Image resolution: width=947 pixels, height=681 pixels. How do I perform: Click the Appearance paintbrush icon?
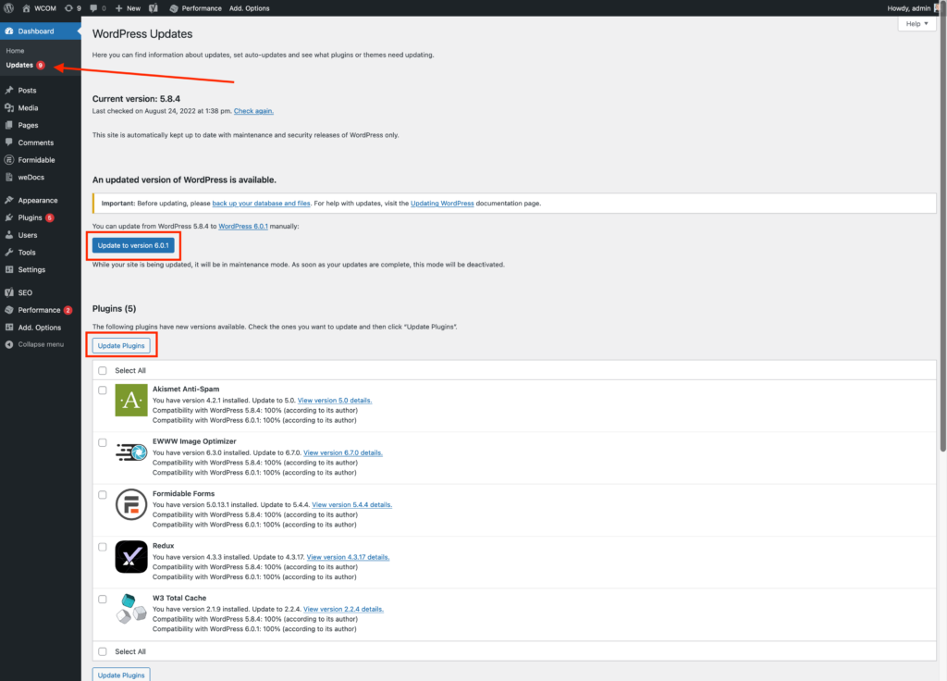[x=9, y=200]
